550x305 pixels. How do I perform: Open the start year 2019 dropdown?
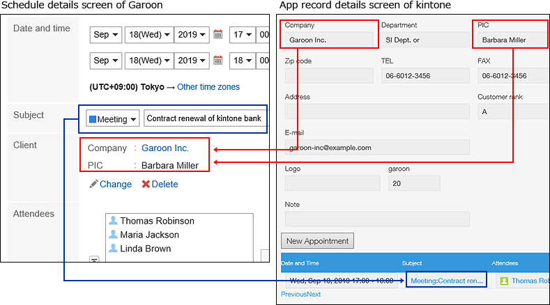[192, 35]
